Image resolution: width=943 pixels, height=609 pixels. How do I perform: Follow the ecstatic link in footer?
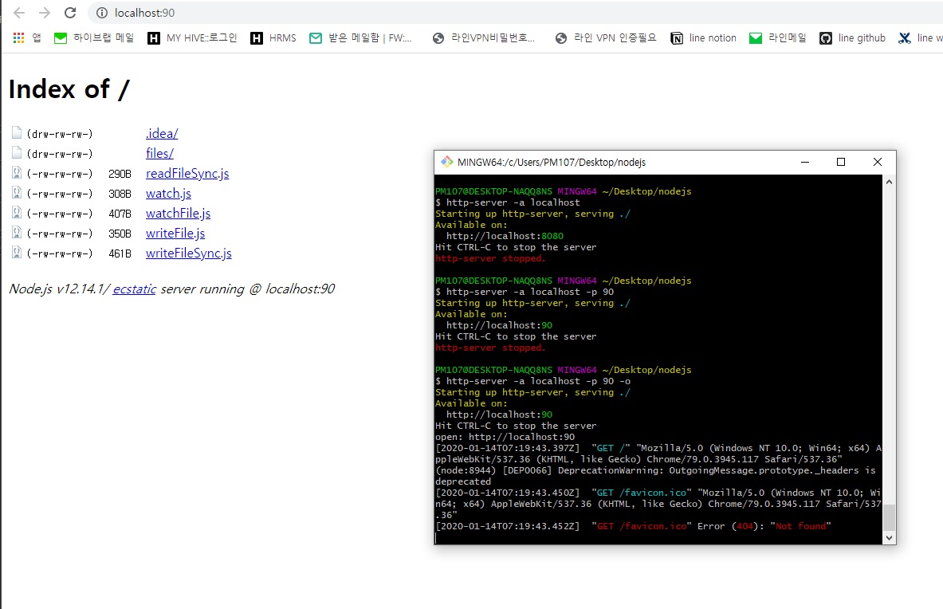coord(134,289)
